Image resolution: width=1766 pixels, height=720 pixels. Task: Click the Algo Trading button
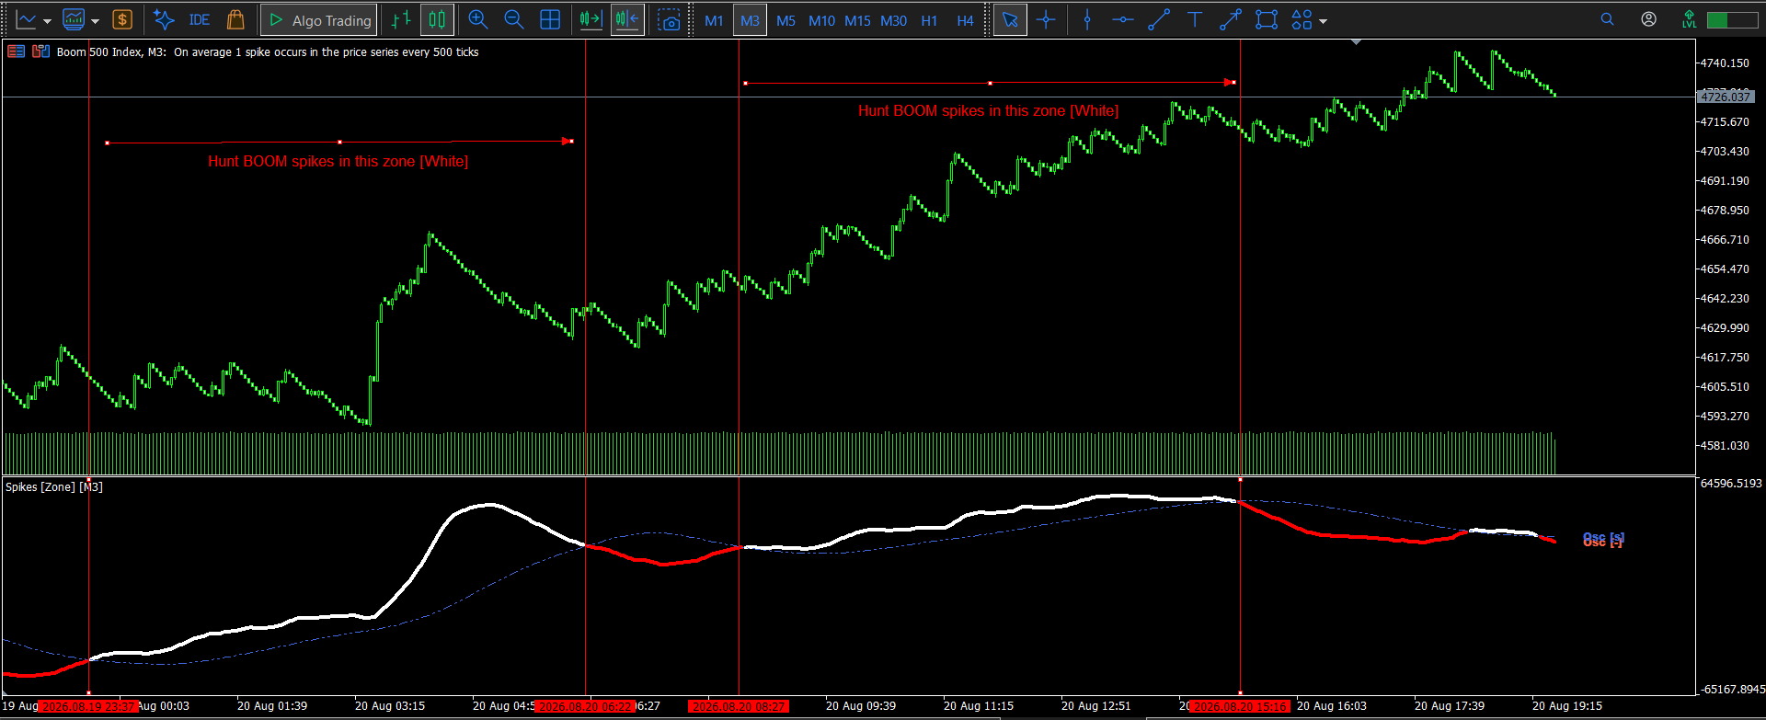click(319, 19)
